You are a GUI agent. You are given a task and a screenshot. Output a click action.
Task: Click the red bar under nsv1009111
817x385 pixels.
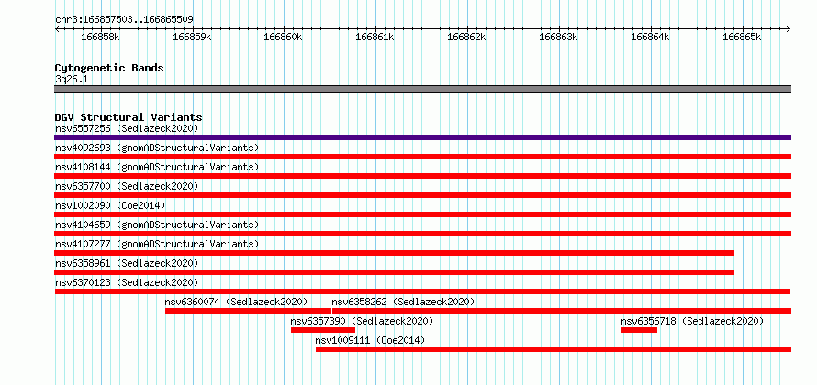pyautogui.click(x=554, y=349)
